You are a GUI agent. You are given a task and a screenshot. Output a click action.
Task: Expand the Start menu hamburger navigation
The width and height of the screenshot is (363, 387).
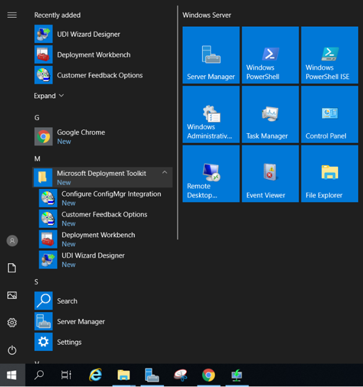[12, 15]
